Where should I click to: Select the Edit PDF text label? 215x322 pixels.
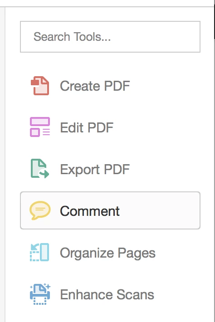[x=87, y=127]
